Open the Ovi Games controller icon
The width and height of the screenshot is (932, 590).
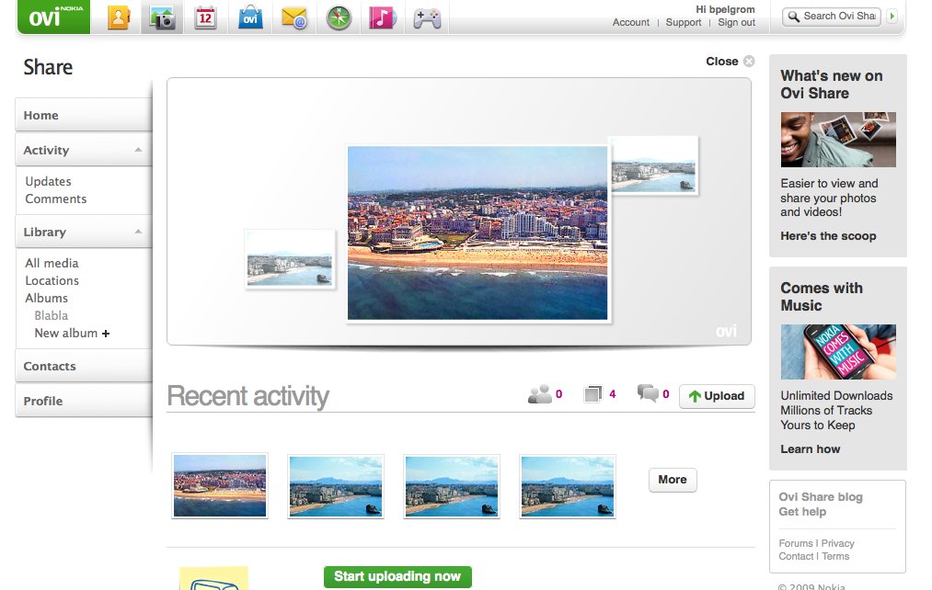pyautogui.click(x=426, y=17)
